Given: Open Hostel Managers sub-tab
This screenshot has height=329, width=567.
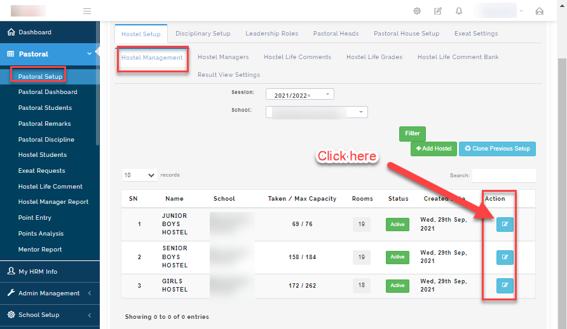Looking at the screenshot, I should pos(223,57).
